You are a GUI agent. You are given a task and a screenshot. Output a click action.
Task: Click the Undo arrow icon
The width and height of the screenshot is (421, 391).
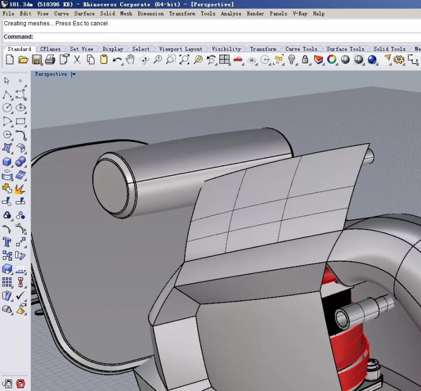pyautogui.click(x=117, y=60)
